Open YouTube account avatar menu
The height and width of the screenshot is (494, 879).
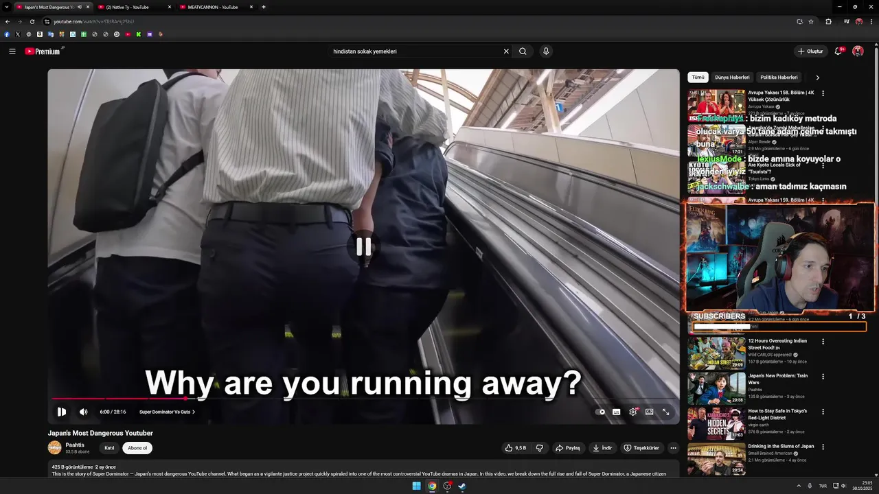tap(858, 51)
